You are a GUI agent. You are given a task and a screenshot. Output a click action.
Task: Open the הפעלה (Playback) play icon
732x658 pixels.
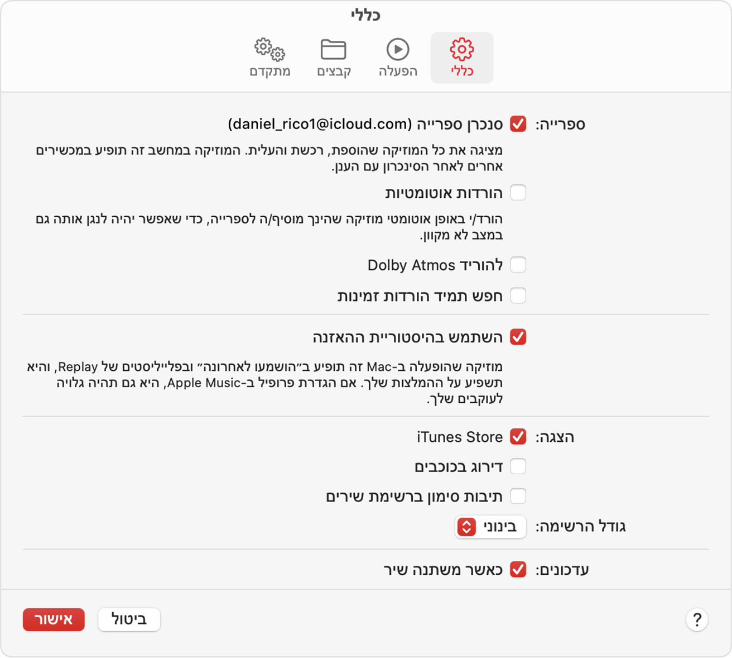[x=398, y=50]
